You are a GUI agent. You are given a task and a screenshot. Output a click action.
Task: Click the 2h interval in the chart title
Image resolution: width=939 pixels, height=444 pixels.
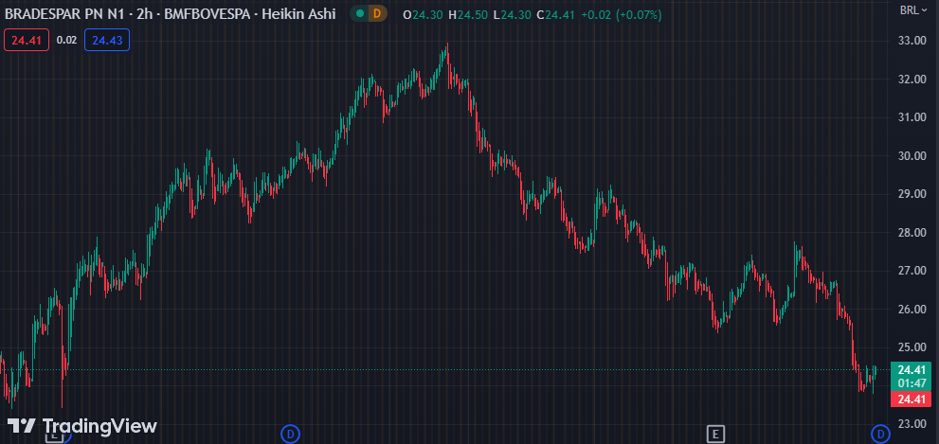(144, 14)
